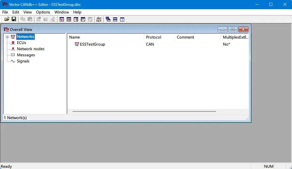292x169 pixels.
Task: Click the second list view toolbar icon
Action: (x=69, y=19)
